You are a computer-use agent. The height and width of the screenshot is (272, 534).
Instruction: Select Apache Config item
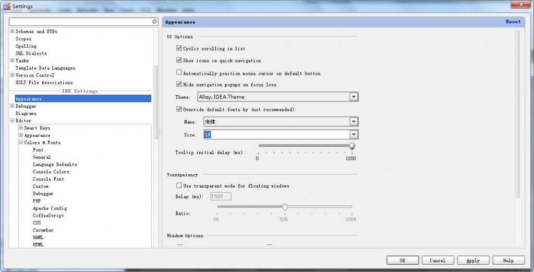pyautogui.click(x=50, y=208)
